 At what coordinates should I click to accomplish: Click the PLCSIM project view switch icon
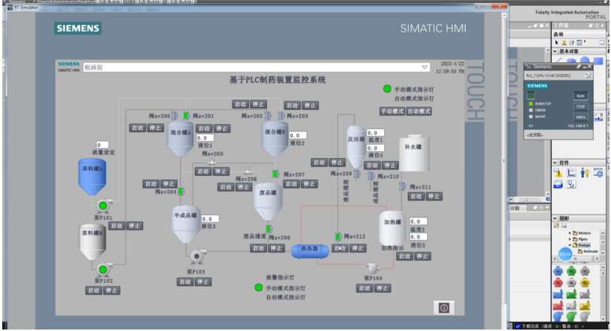tap(588, 75)
